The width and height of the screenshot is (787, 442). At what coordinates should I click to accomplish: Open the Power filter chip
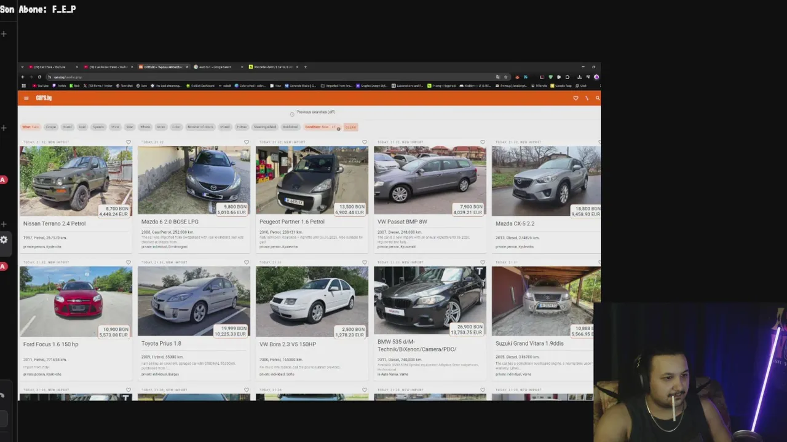(x=225, y=127)
